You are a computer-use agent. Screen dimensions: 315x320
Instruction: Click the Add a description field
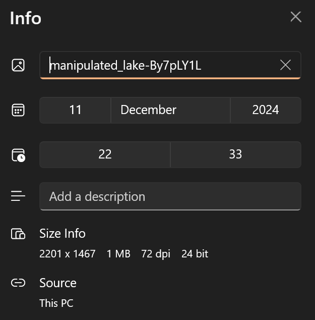[170, 196]
